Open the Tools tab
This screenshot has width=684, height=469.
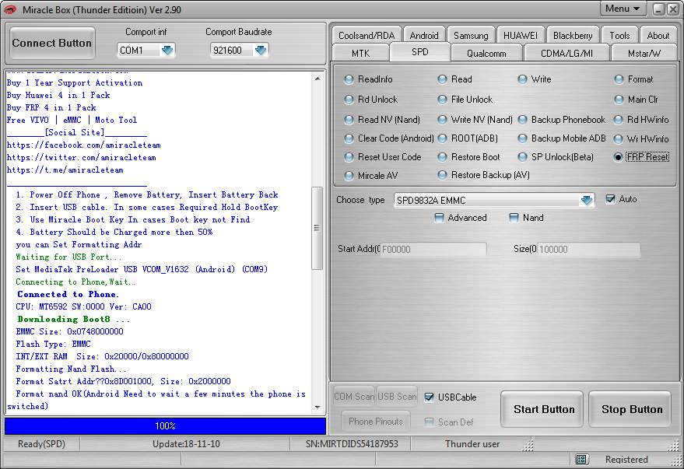coord(619,35)
